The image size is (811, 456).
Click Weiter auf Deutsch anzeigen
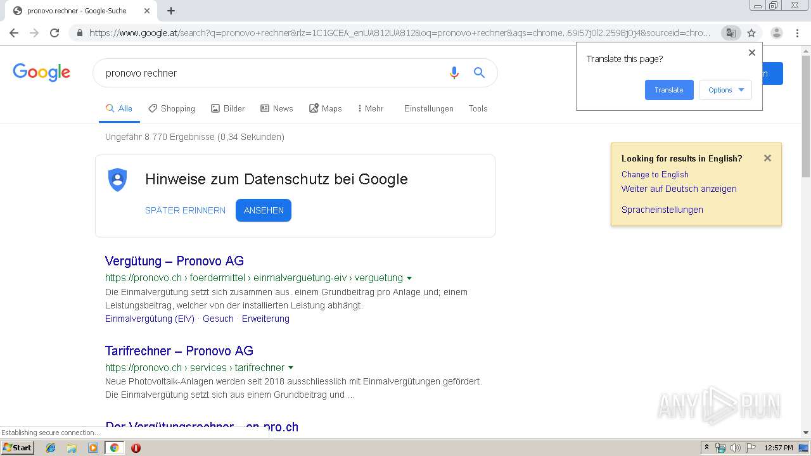pos(679,189)
